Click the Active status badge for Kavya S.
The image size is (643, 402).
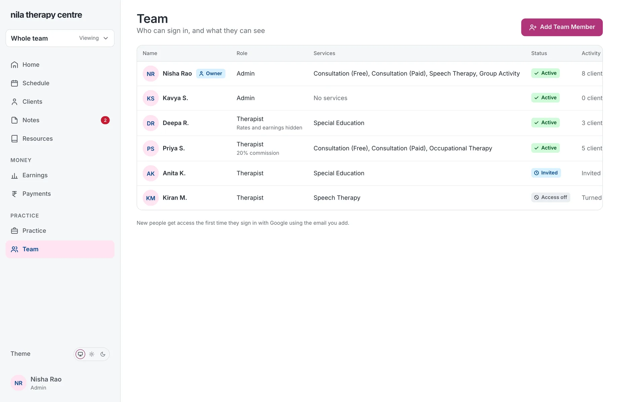[x=545, y=97]
